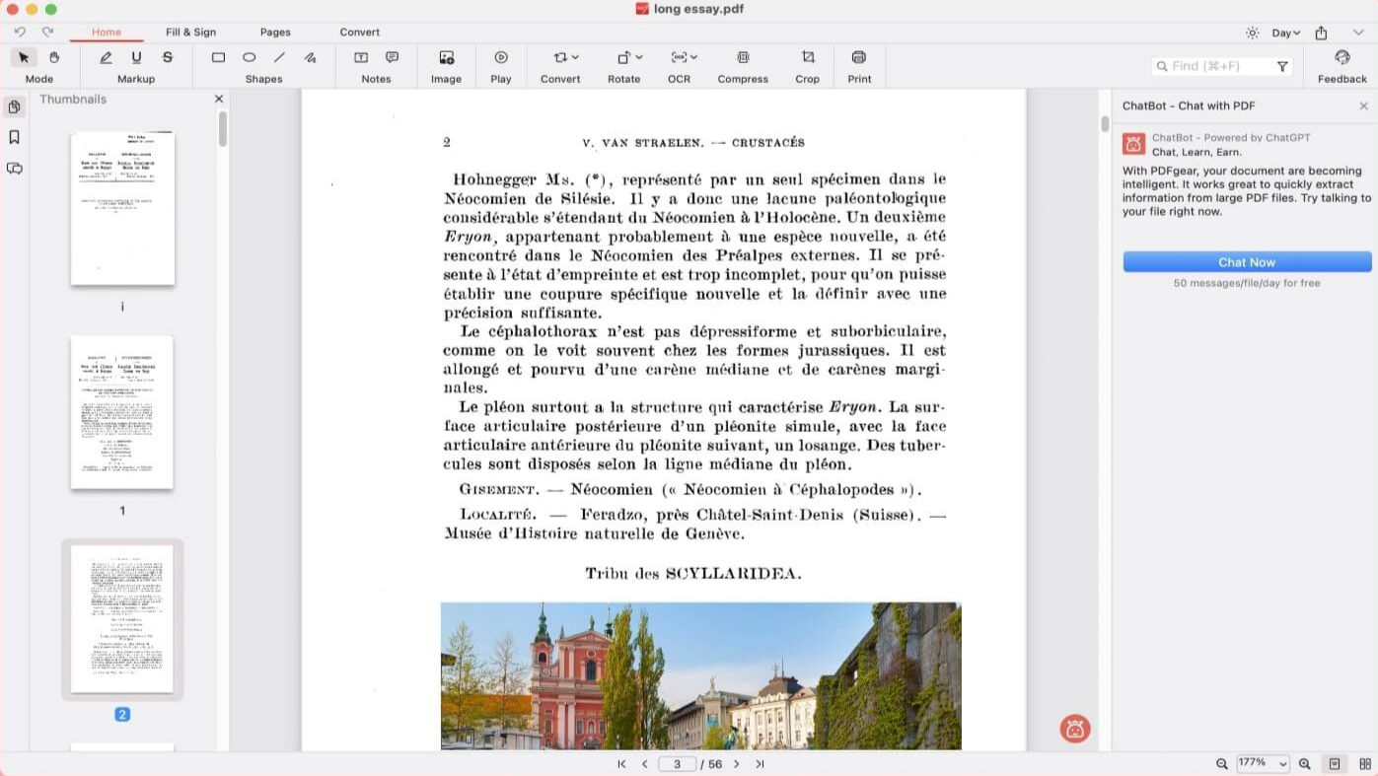Choose the rectangle shape tool
1378x776 pixels.
[218, 58]
